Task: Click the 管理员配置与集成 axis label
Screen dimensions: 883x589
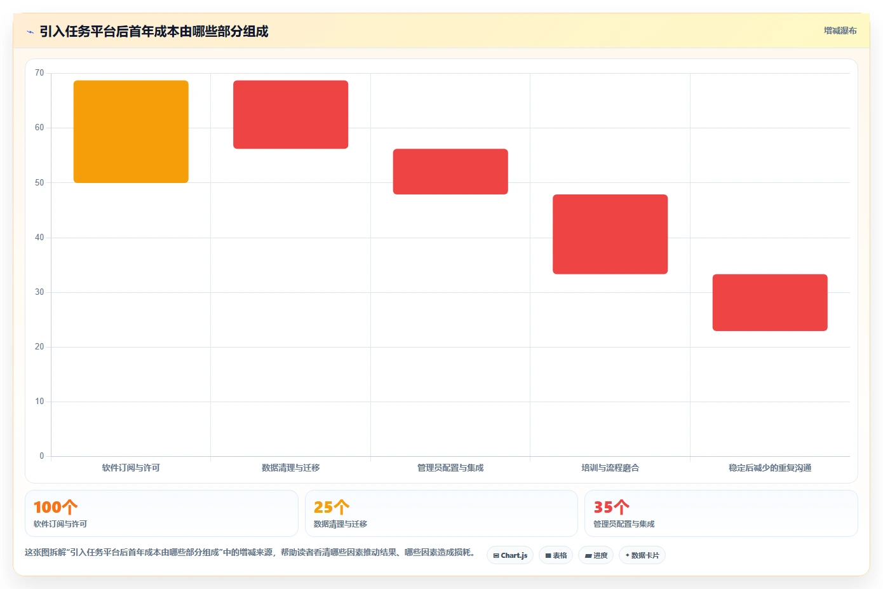Action: 450,468
